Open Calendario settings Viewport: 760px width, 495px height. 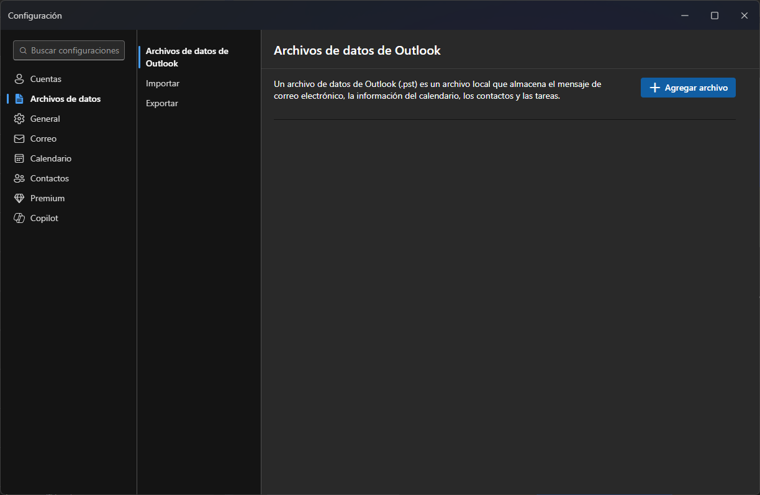point(68,158)
